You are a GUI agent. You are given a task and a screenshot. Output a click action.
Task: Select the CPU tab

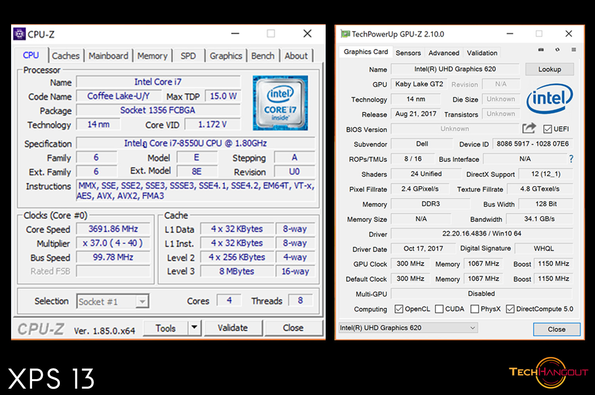[x=31, y=55]
